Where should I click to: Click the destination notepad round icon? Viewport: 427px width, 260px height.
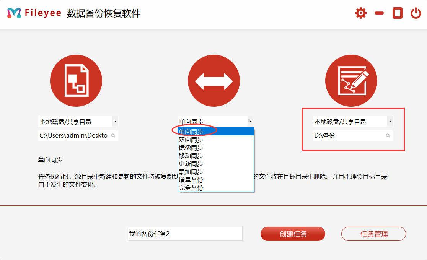(x=351, y=81)
